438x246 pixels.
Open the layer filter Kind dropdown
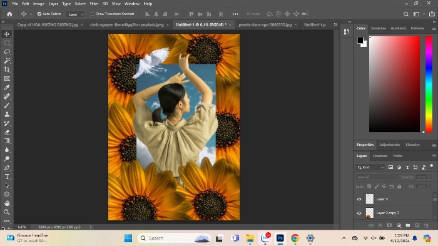pyautogui.click(x=370, y=167)
